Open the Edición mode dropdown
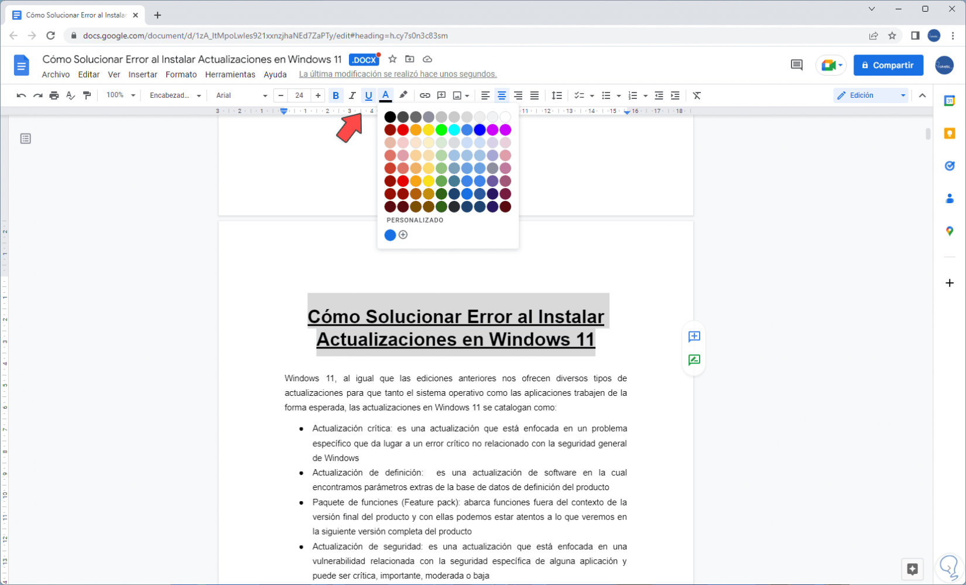This screenshot has height=585, width=966. [871, 95]
